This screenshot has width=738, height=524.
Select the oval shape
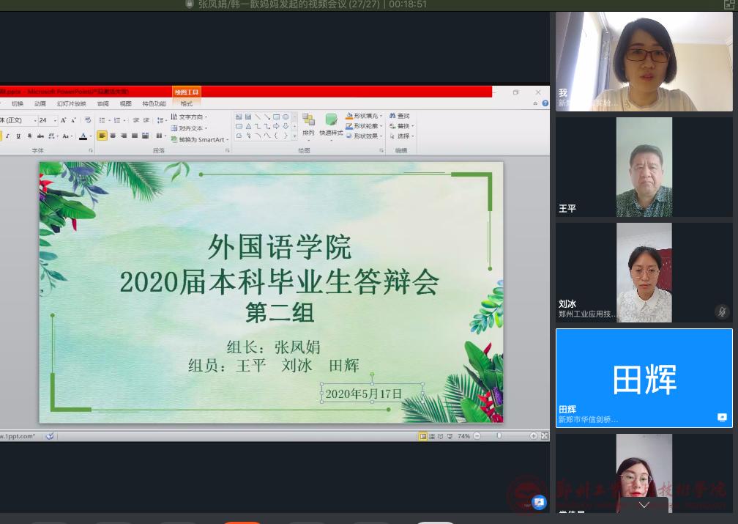(x=286, y=117)
